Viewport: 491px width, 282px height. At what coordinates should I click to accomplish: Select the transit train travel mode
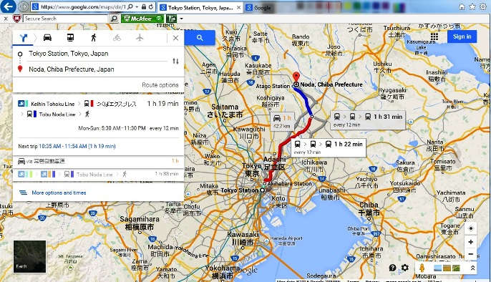coord(70,37)
